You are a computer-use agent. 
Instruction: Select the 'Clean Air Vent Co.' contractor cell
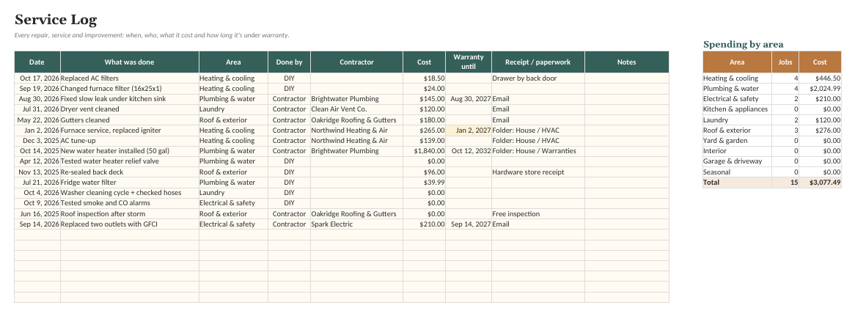pyautogui.click(x=356, y=109)
